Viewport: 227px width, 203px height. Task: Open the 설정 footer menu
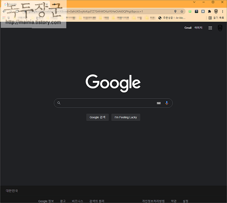point(186,201)
